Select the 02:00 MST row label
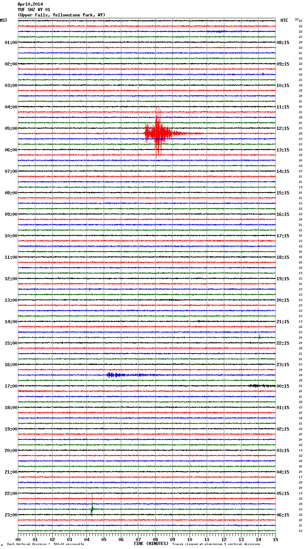Image resolution: width=304 pixels, height=549 pixels. (11, 64)
